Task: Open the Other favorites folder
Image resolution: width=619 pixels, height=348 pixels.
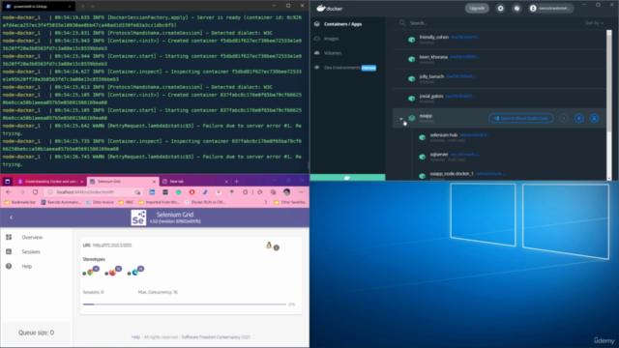Action: click(x=289, y=202)
